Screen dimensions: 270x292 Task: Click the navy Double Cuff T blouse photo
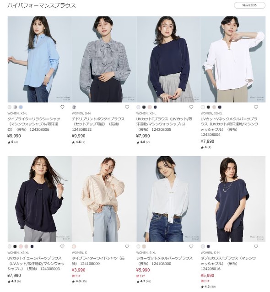[233, 199]
